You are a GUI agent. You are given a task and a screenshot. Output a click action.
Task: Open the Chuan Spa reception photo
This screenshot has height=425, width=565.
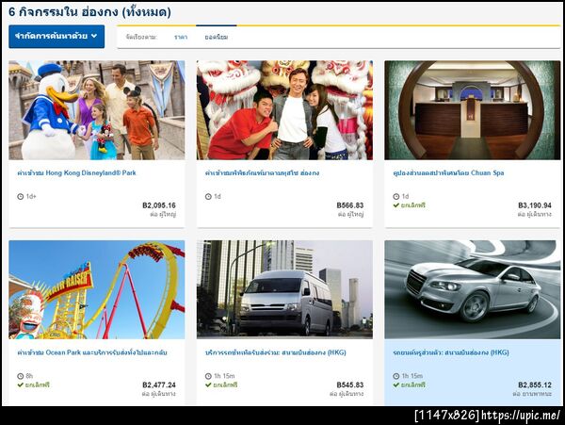pos(473,110)
